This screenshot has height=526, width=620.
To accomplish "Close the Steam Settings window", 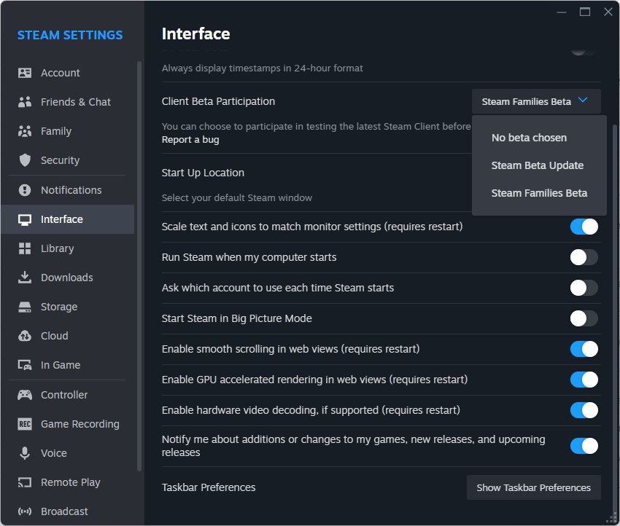I will click(608, 12).
